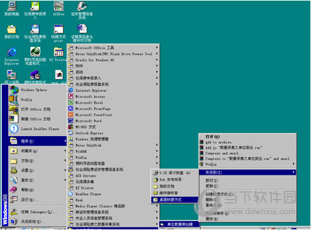Click 关闭系统(U)... in the Start menu
Viewport: 311px width, 230px height.
(x=37, y=222)
